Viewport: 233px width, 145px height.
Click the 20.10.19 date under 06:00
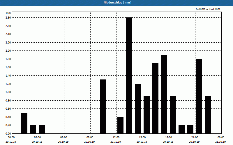pyautogui.click(x=63, y=142)
